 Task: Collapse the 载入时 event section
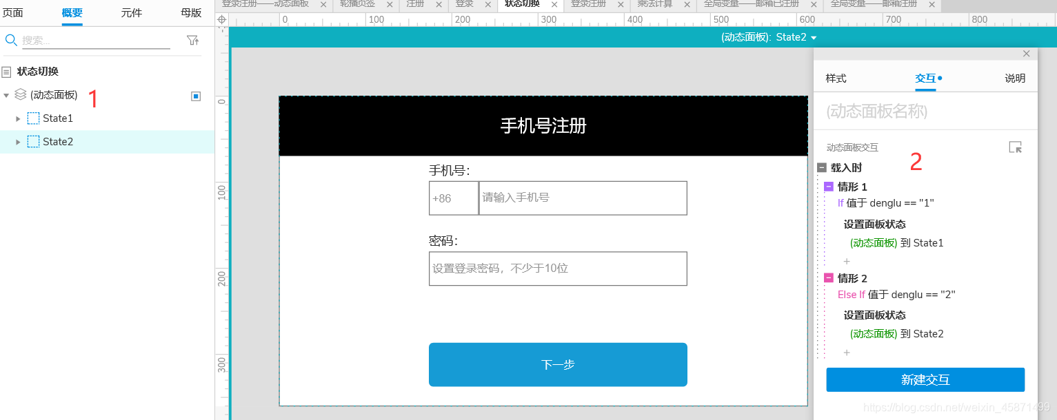[821, 167]
